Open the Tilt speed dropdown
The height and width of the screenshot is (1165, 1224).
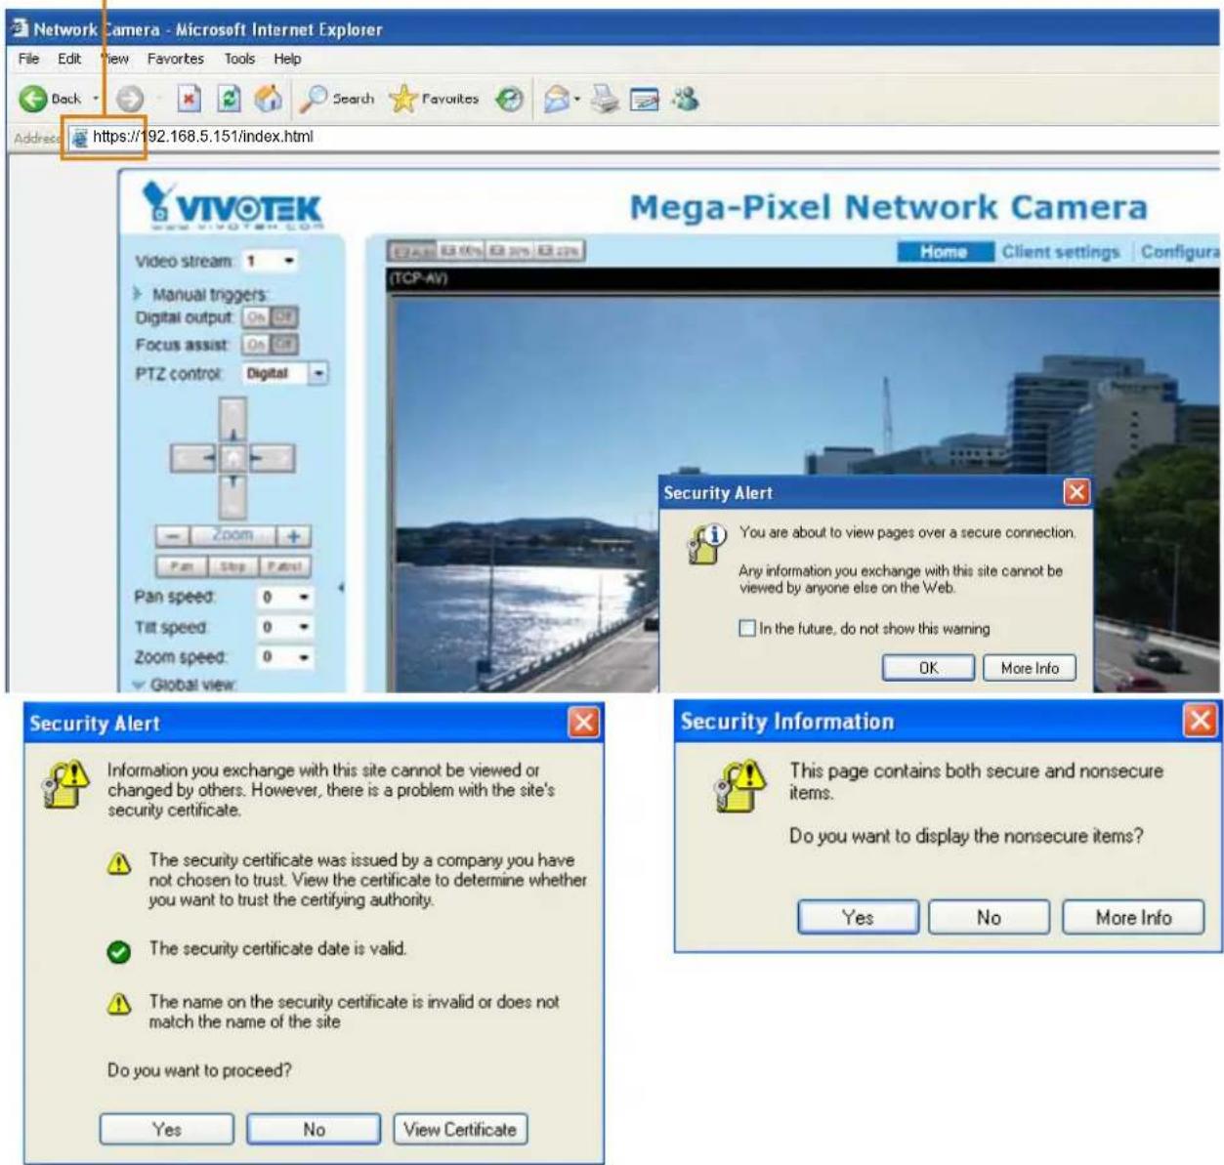coord(285,627)
